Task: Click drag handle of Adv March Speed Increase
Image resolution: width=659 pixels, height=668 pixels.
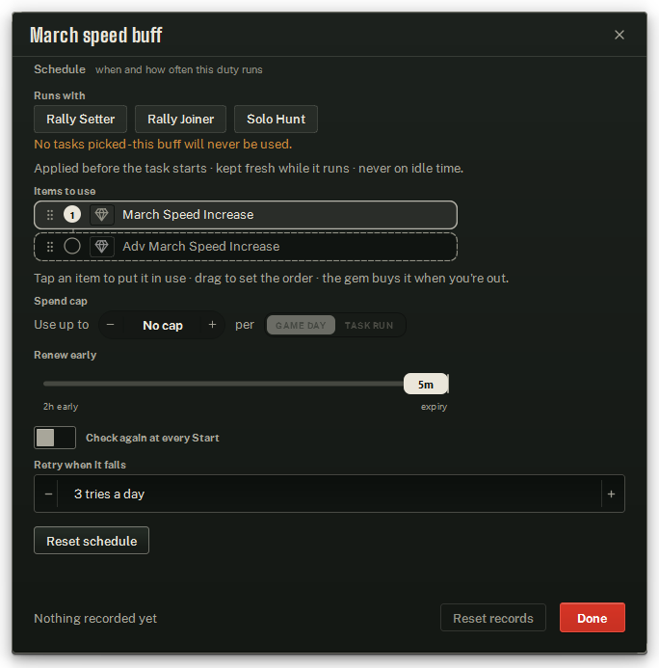Action: point(50,247)
